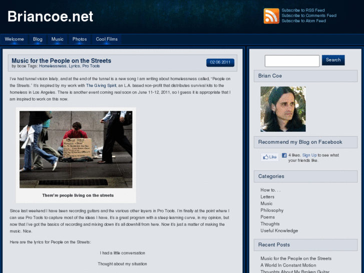Click inside the search text field
The width and height of the screenshot is (364, 273).
292,61
